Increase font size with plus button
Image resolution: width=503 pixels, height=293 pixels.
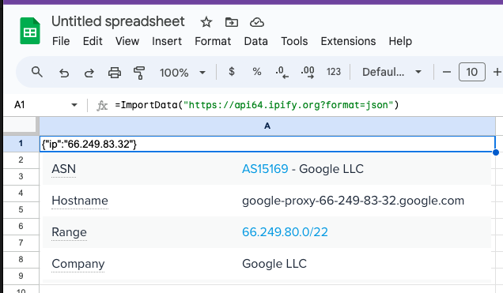(497, 72)
